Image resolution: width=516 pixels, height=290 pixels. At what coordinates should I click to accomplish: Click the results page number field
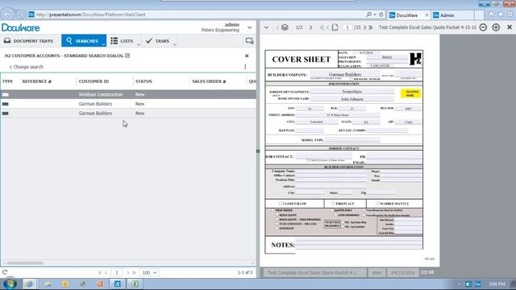[116, 272]
